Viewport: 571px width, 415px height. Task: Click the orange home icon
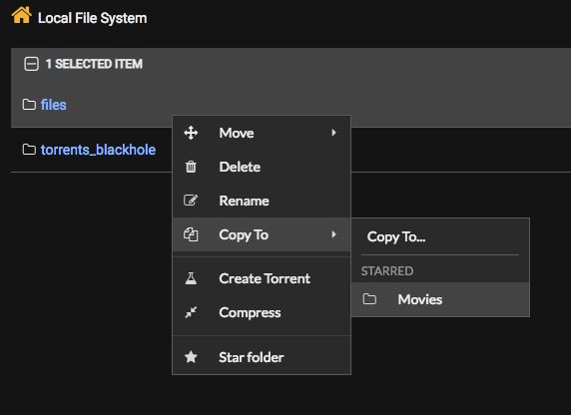(x=22, y=15)
